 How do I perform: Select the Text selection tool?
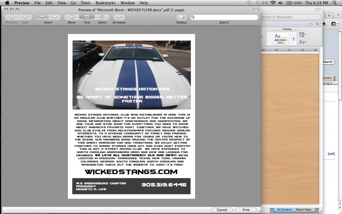[87, 17]
